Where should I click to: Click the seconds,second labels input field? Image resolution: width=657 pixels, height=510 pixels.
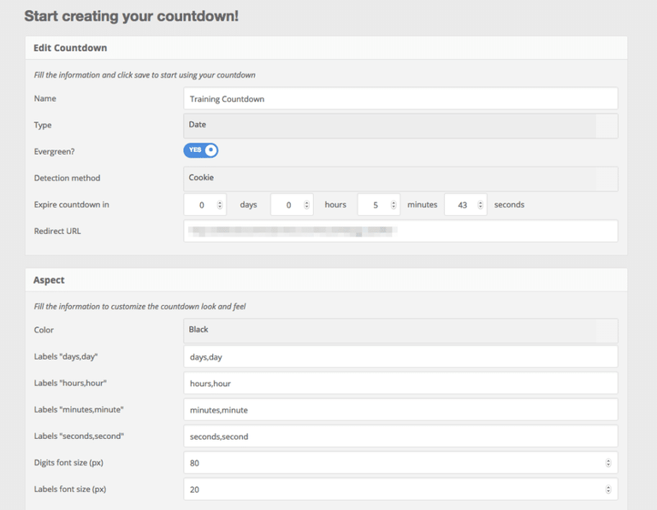[x=400, y=437]
